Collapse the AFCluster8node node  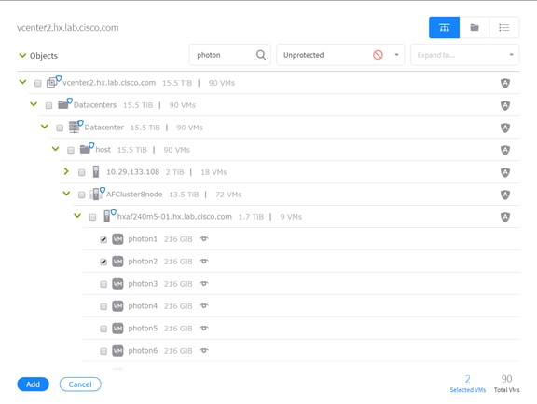click(x=66, y=194)
